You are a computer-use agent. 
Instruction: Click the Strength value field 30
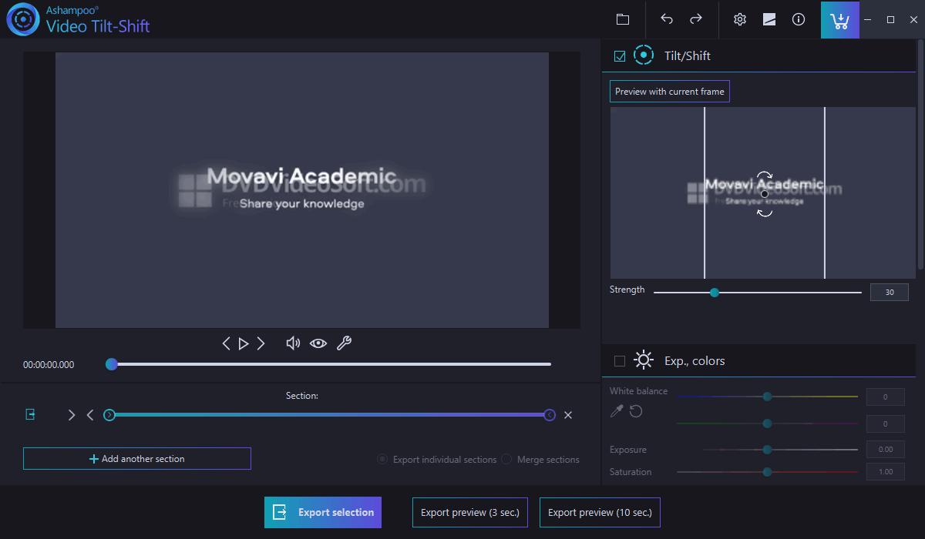tap(890, 292)
